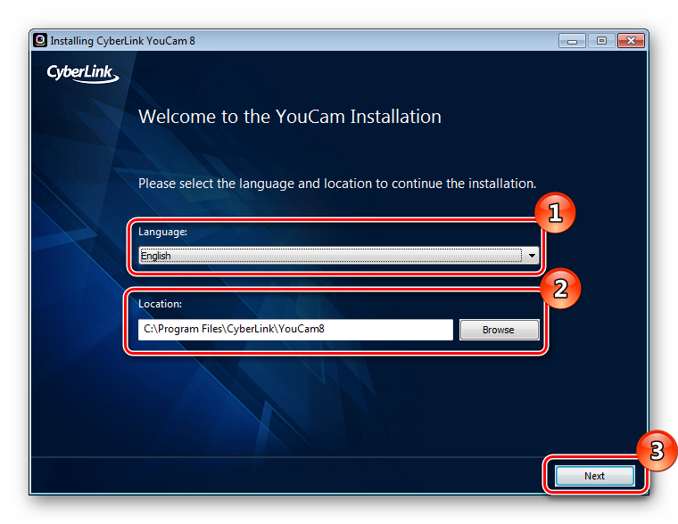Click the 'Welcome to the YouCam Installation' heading

[x=290, y=117]
